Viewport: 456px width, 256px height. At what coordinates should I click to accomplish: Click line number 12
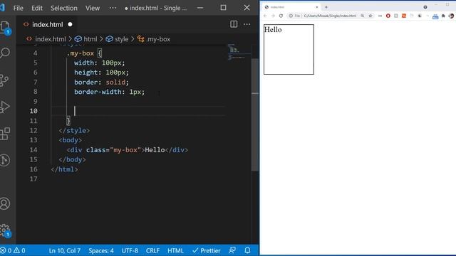click(33, 131)
